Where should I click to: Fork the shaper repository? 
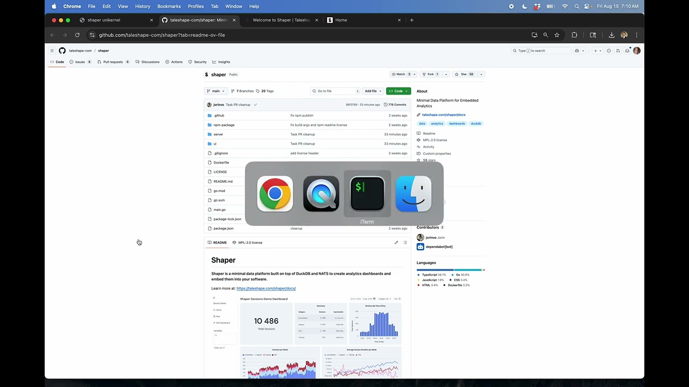tap(431, 74)
